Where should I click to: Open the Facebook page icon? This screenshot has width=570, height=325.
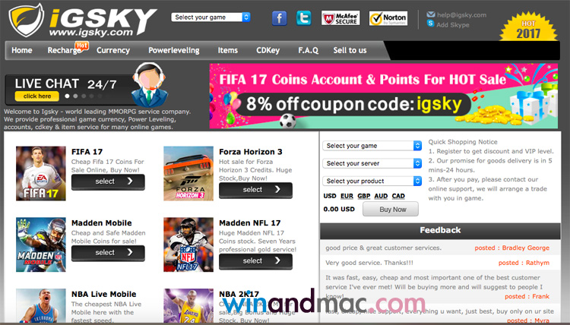(279, 17)
